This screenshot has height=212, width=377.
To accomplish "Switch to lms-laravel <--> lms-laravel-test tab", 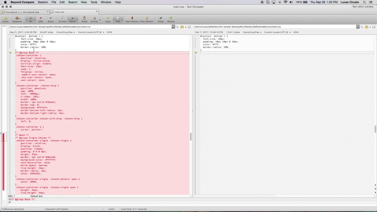I will pyautogui.click(x=25, y=12).
